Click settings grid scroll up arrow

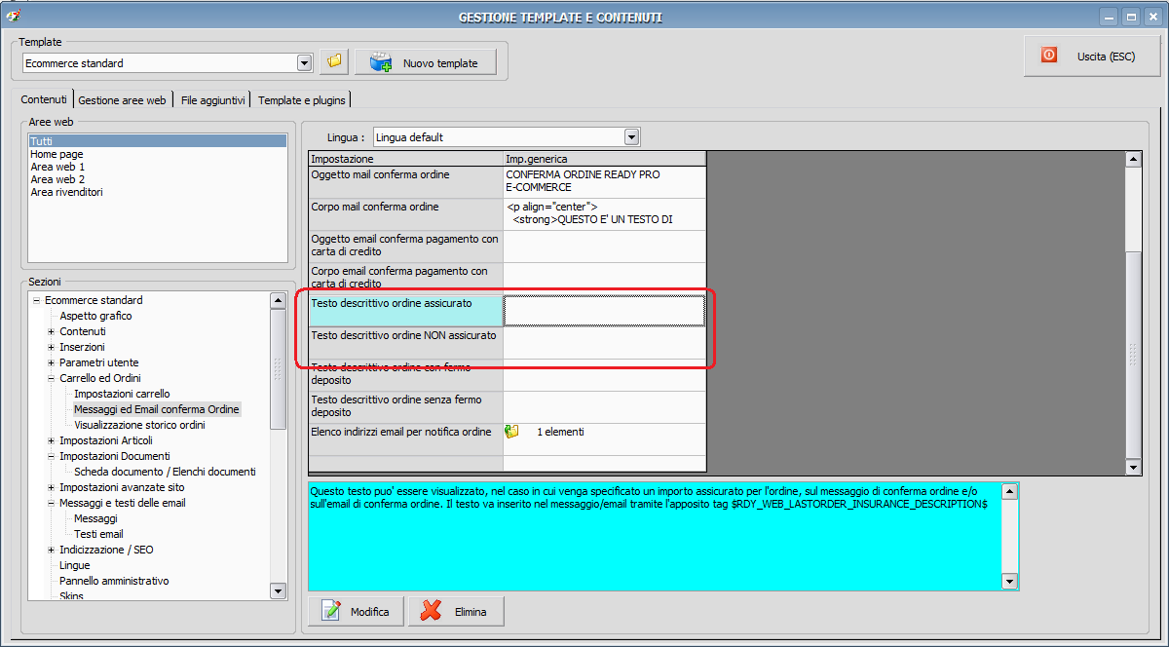[1133, 160]
